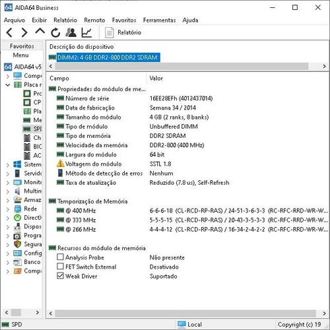
Task: Expand the Computador tree node
Action: pos(8,76)
